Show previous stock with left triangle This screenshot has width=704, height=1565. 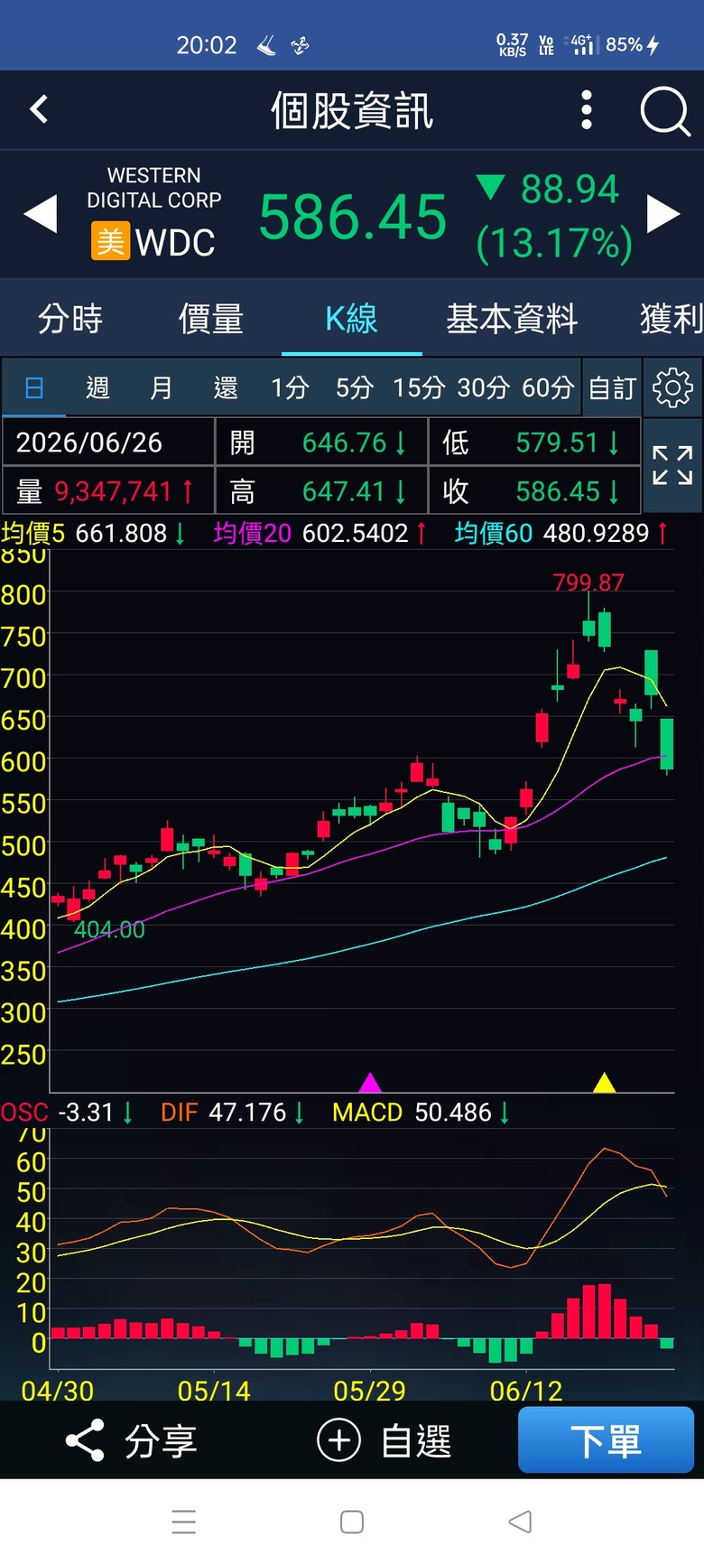click(40, 215)
